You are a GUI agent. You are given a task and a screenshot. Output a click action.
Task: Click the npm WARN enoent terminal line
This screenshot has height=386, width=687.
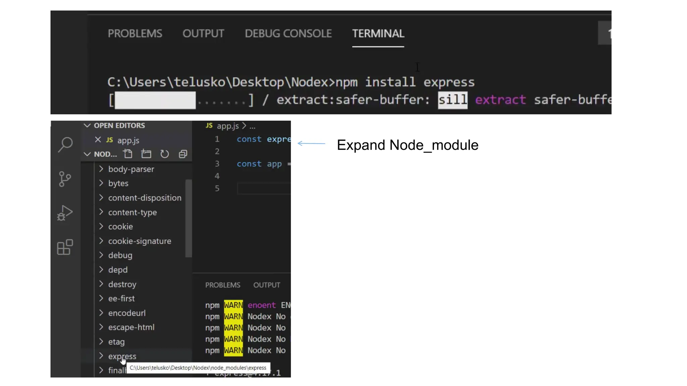click(248, 305)
